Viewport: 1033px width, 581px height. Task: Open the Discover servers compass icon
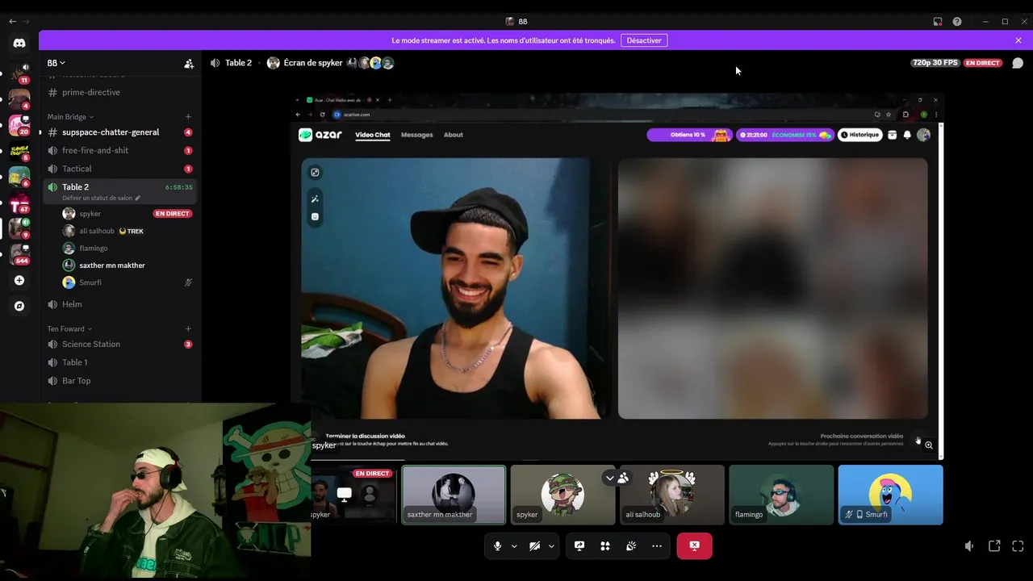click(x=19, y=306)
